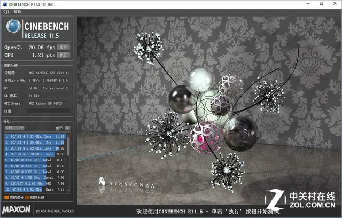
Task: Click the brown 相同系统 legend swatch
Action: coord(27,197)
